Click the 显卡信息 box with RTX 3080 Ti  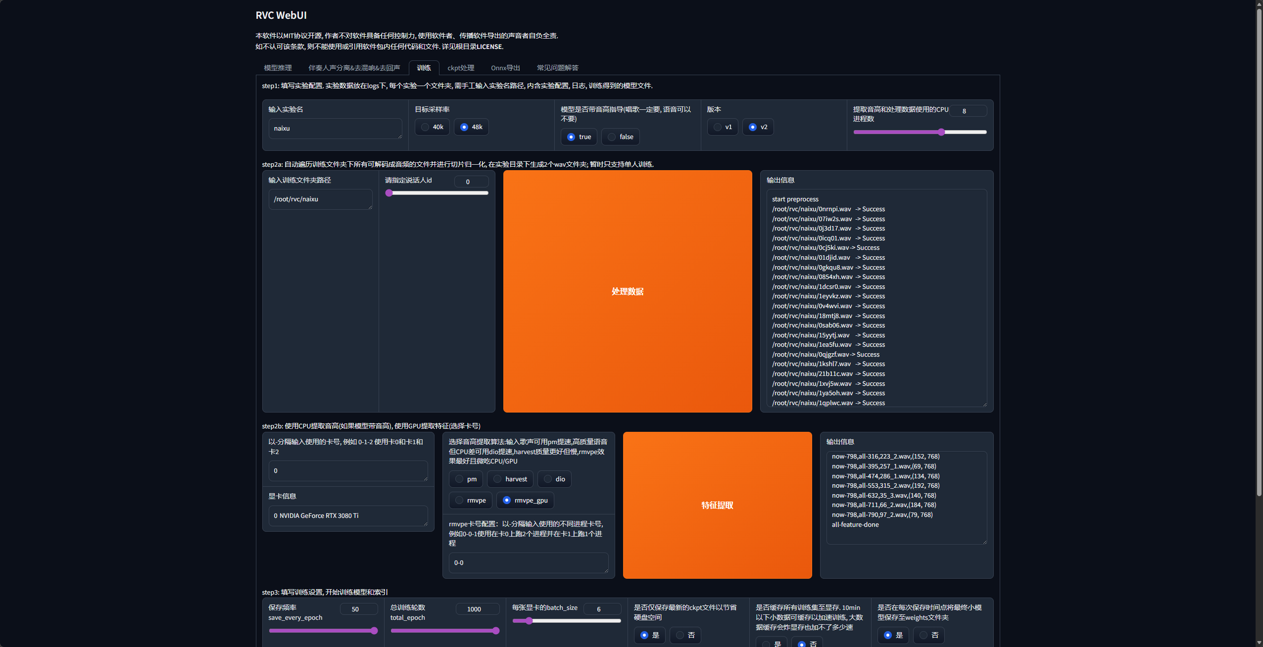pyautogui.click(x=348, y=516)
